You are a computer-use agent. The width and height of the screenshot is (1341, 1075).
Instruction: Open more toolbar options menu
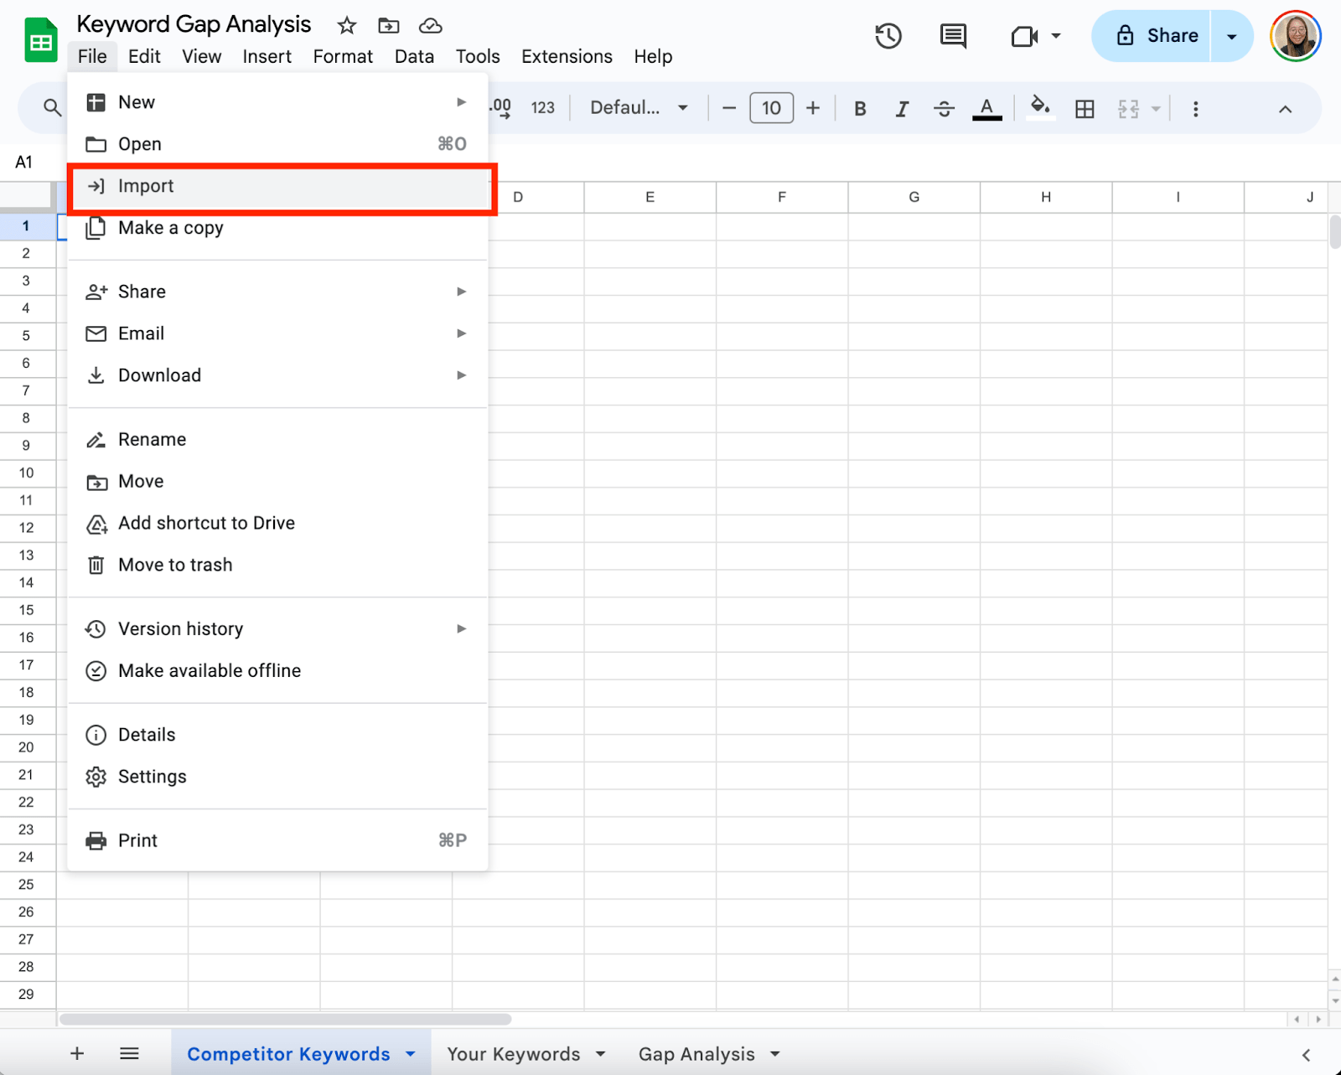[1195, 109]
